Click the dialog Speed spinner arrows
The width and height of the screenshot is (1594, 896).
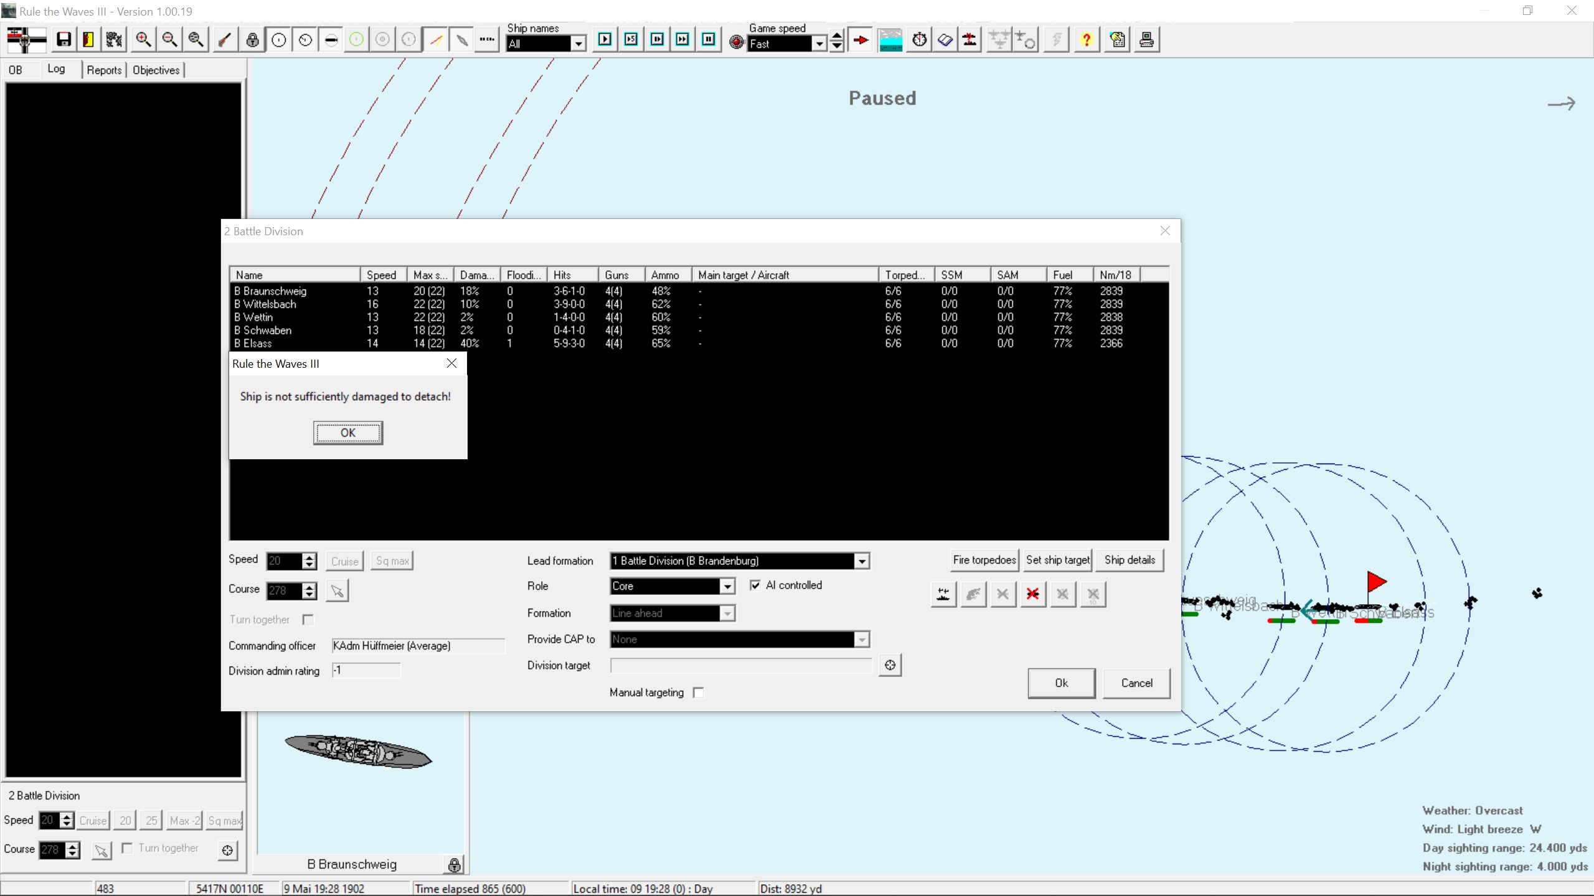pos(309,561)
